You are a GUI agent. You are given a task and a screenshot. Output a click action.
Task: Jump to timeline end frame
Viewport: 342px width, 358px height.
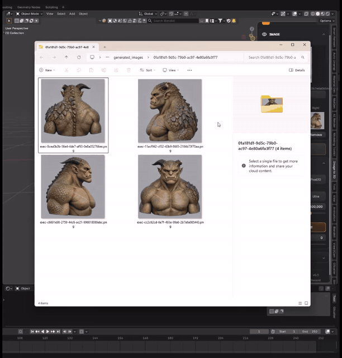(x=58, y=332)
